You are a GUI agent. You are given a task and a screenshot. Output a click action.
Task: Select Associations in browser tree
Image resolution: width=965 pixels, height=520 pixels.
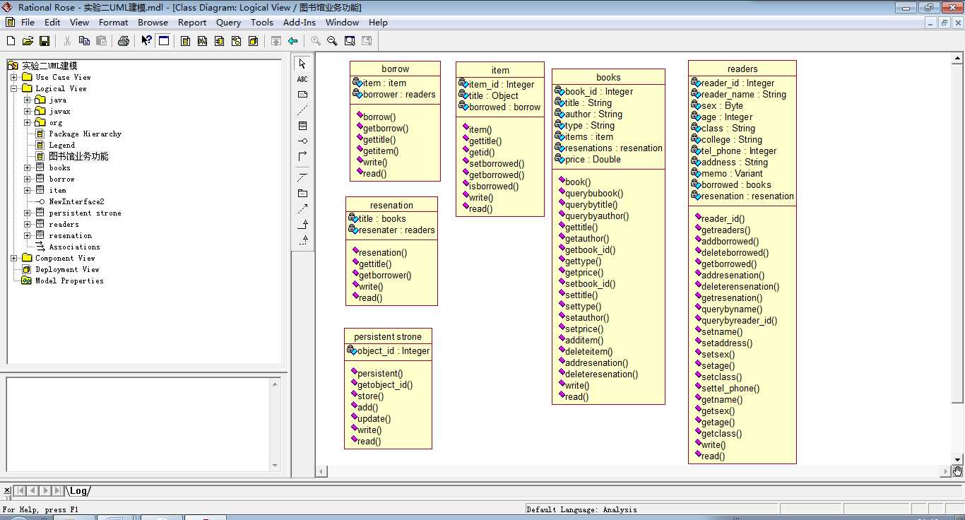[74, 247]
